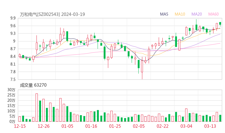
Task: Click the 15万 volume axis label
Action: 11,105
